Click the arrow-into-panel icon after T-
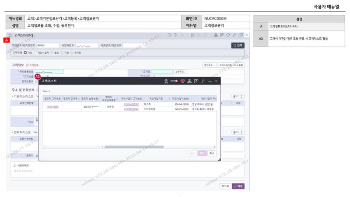 pyautogui.click(x=192, y=35)
